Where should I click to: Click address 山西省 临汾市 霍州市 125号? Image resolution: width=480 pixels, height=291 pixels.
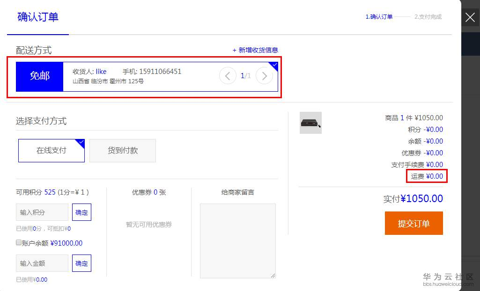pyautogui.click(x=108, y=81)
